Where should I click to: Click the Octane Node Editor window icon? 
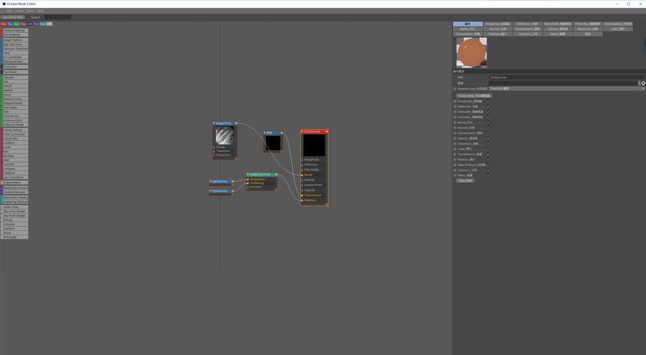tap(4, 4)
